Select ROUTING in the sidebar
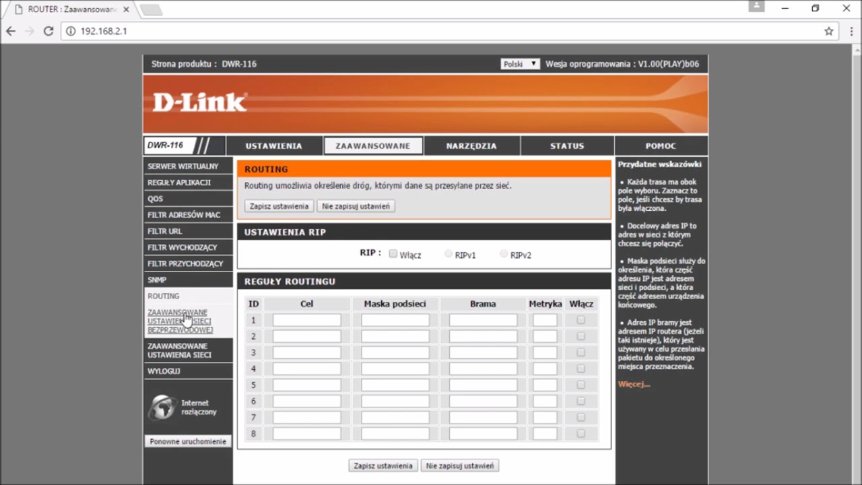Viewport: 862px width, 485px height. point(188,296)
